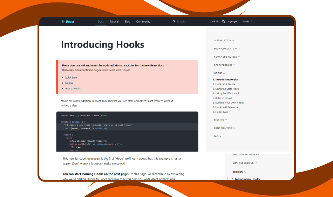Screen dimensions: 333x197
Task: Open the Quick Start link
Action: (x=71, y=78)
